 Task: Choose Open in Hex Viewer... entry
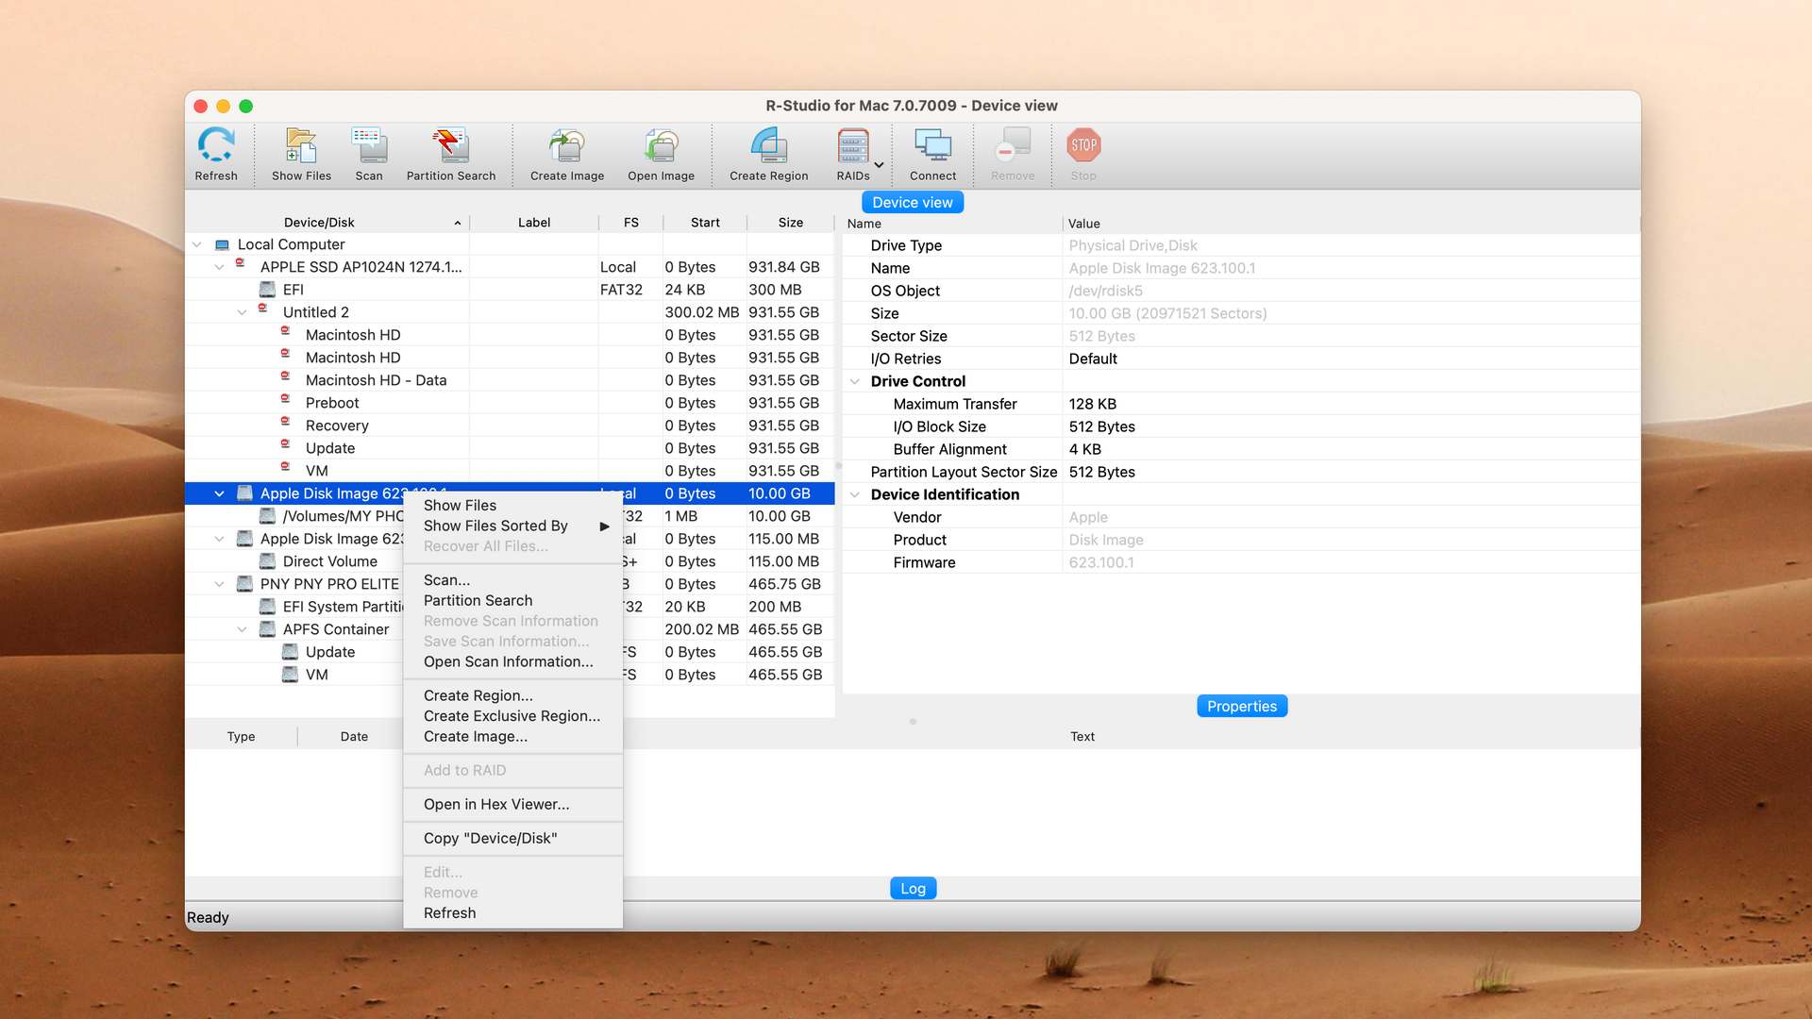point(512,804)
